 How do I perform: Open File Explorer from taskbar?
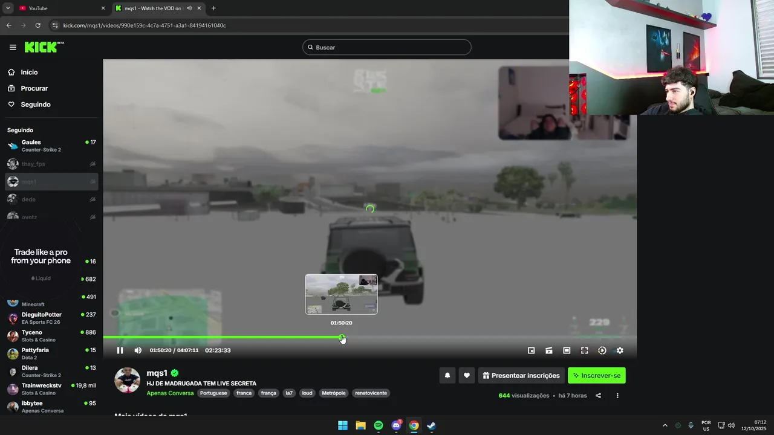click(360, 425)
